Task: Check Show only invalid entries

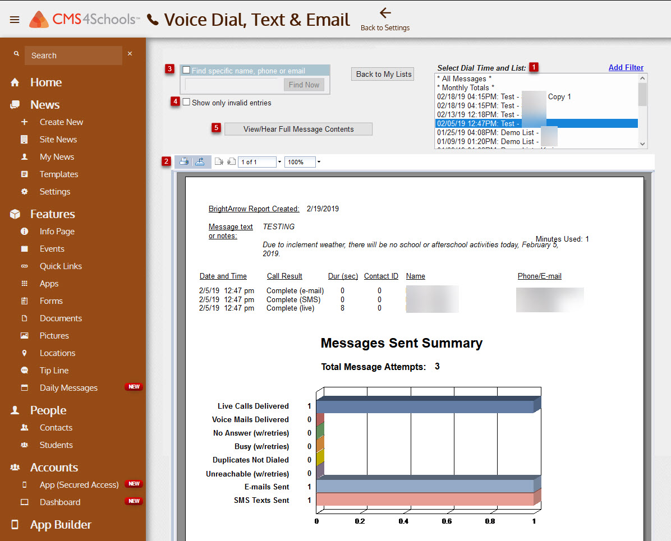Action: 187,102
